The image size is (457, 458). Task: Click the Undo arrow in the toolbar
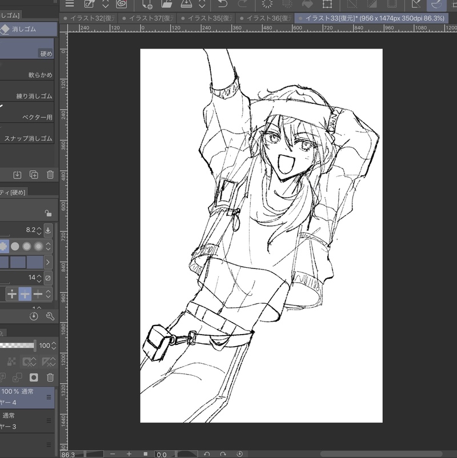222,4
